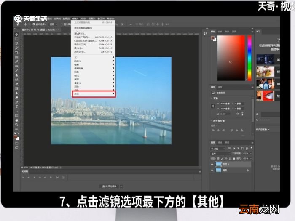Select the Pen tool
This screenshot has height=221, width=295.
click(x=16, y=102)
